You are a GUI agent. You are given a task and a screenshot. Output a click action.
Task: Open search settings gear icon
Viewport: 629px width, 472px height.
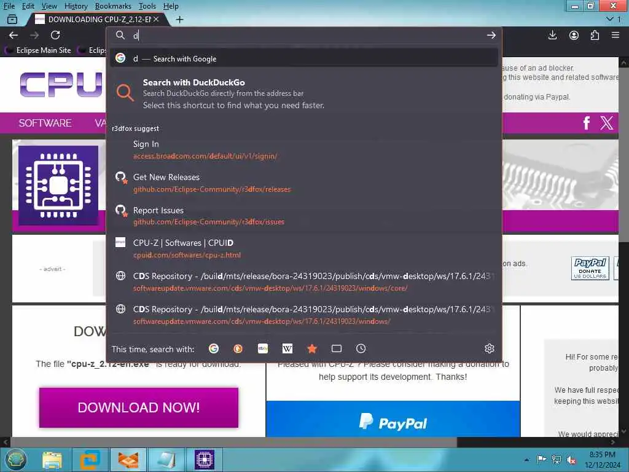[490, 348]
